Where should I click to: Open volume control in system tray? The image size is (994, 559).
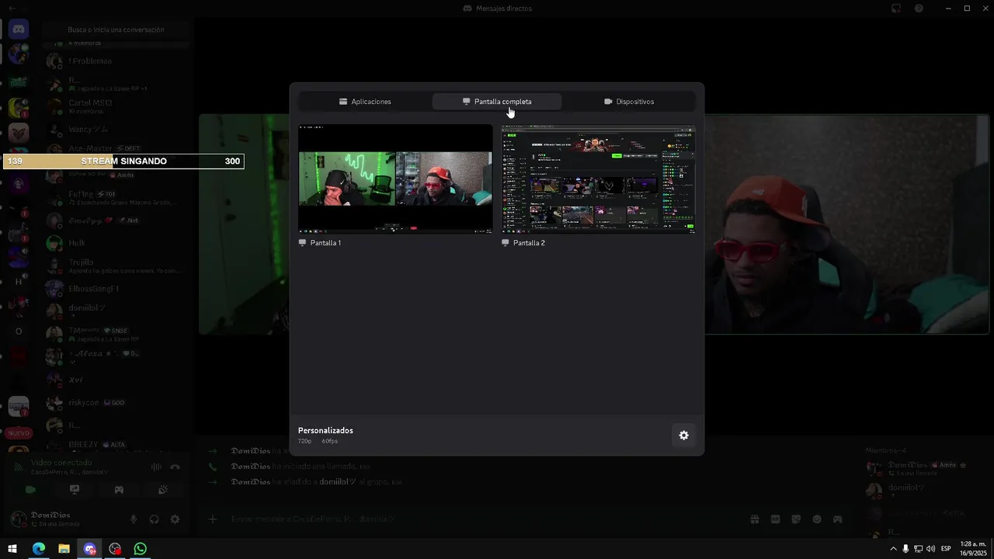point(930,549)
